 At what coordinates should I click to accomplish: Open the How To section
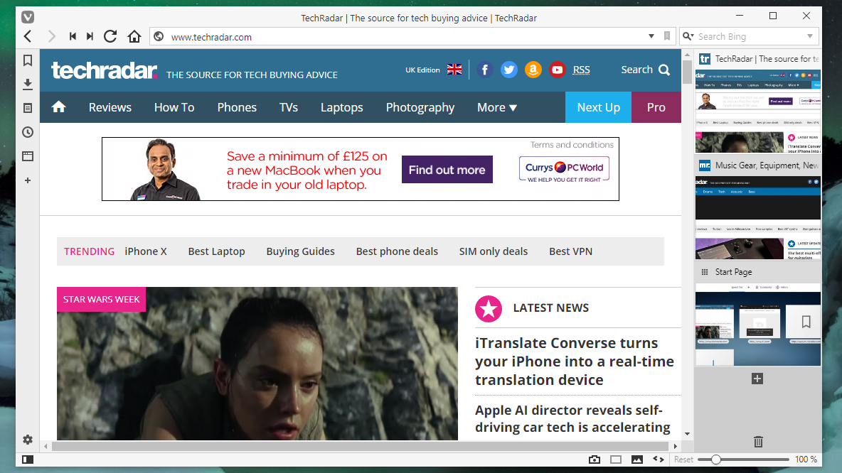[174, 107]
